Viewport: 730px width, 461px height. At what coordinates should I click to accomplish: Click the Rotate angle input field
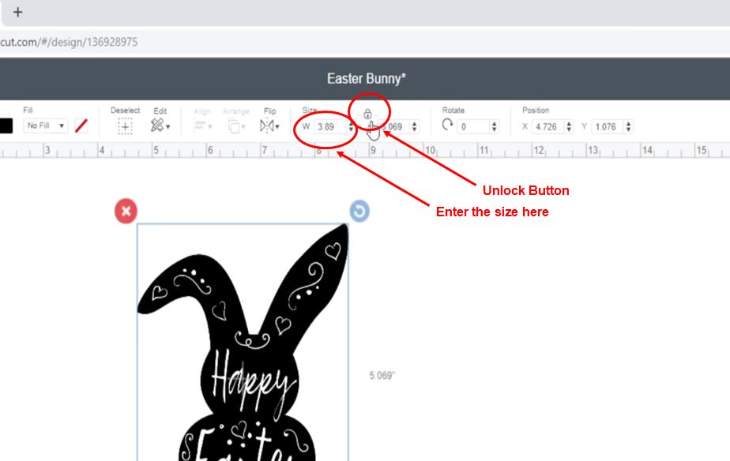click(x=474, y=126)
